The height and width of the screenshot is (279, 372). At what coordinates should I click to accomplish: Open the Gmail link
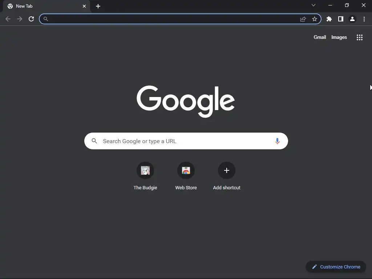point(320,37)
